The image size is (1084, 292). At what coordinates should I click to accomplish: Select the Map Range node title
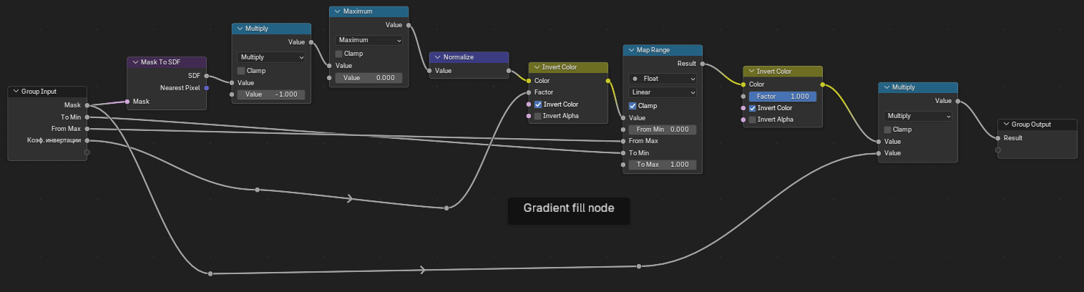tap(653, 50)
